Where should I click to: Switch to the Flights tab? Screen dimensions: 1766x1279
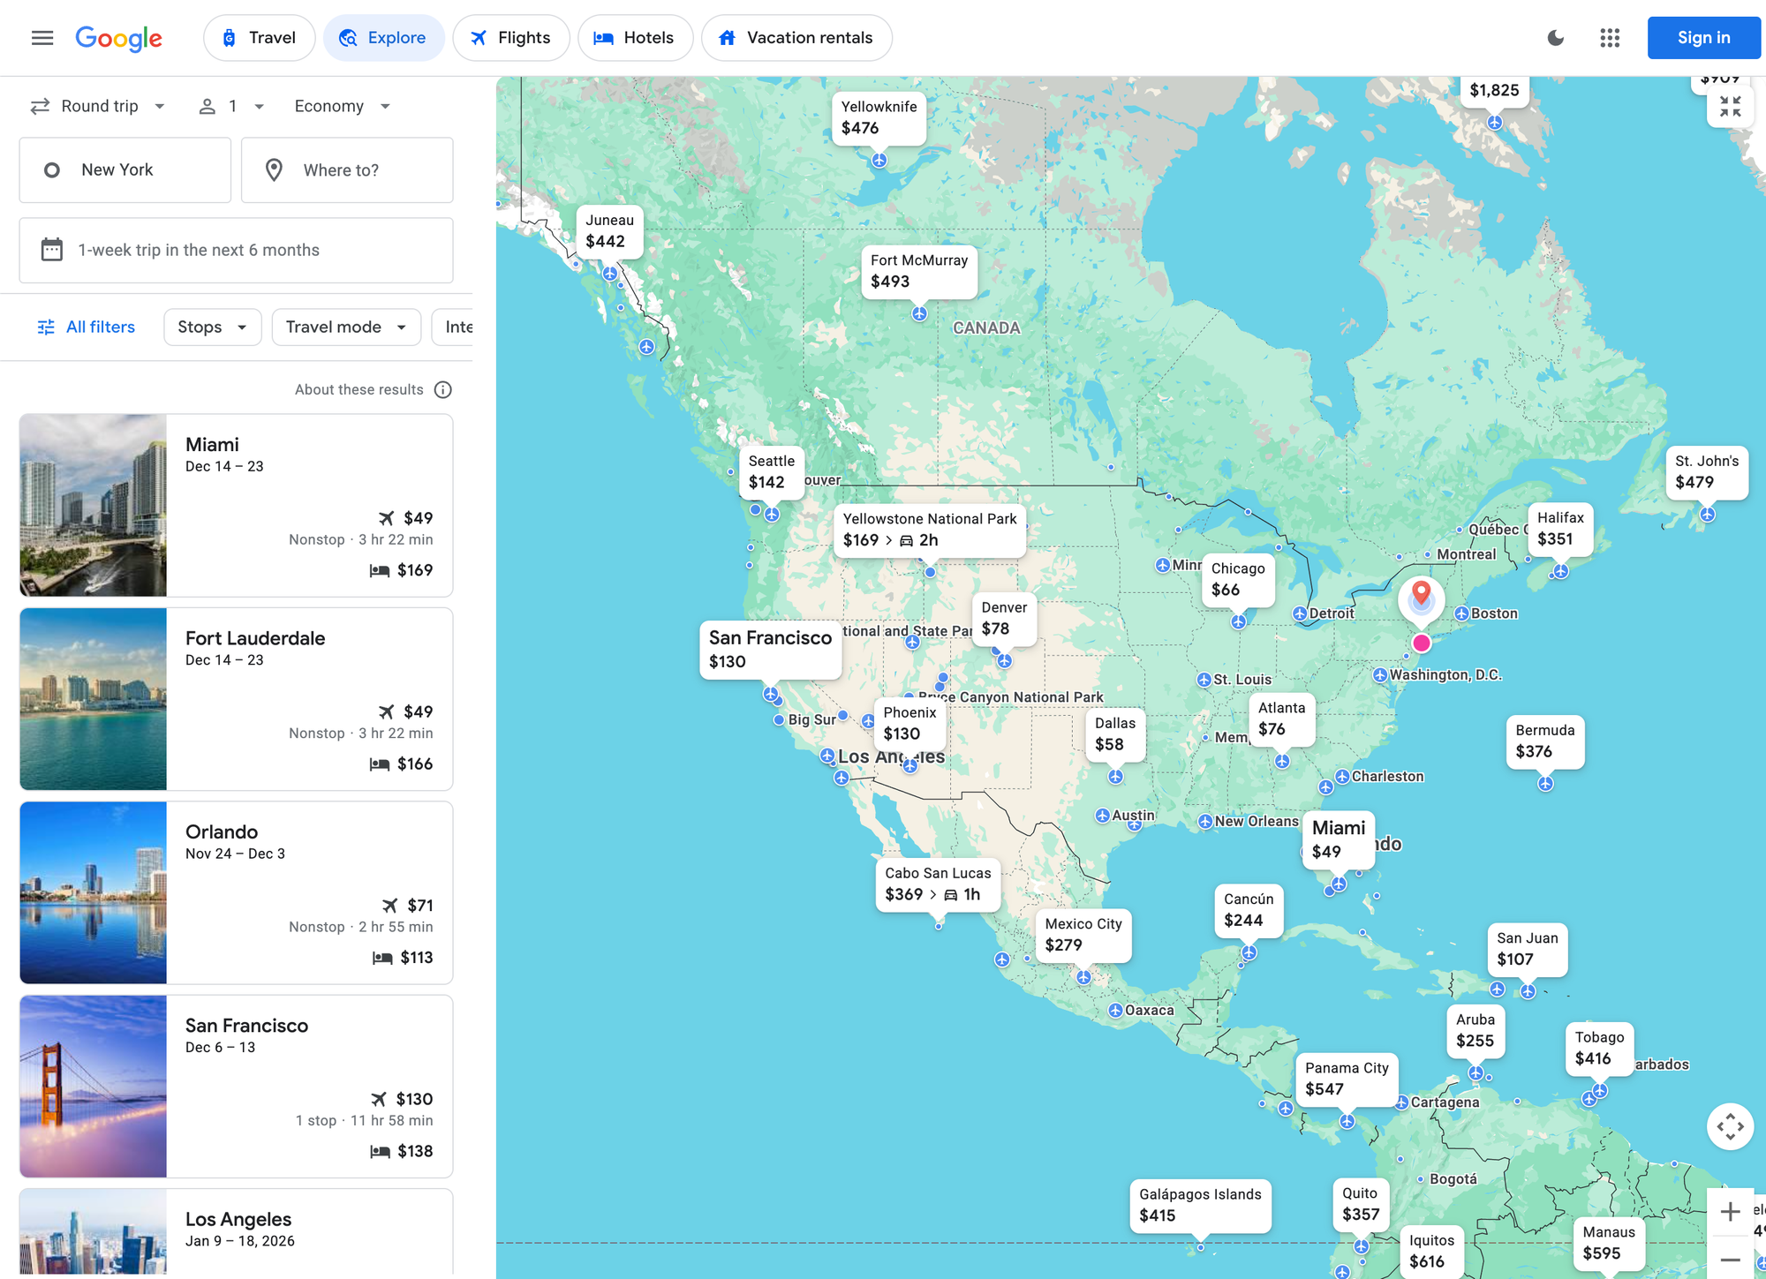[x=510, y=38]
